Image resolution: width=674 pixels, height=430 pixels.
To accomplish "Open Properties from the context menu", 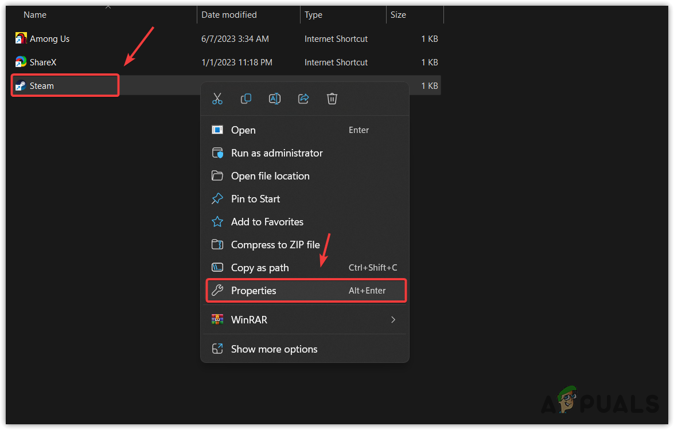I will [306, 290].
